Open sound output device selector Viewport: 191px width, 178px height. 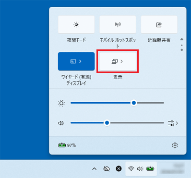pos(173,123)
